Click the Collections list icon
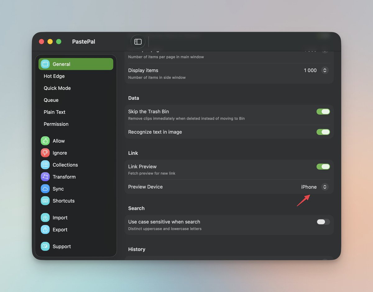The height and width of the screenshot is (292, 373). coord(45,165)
